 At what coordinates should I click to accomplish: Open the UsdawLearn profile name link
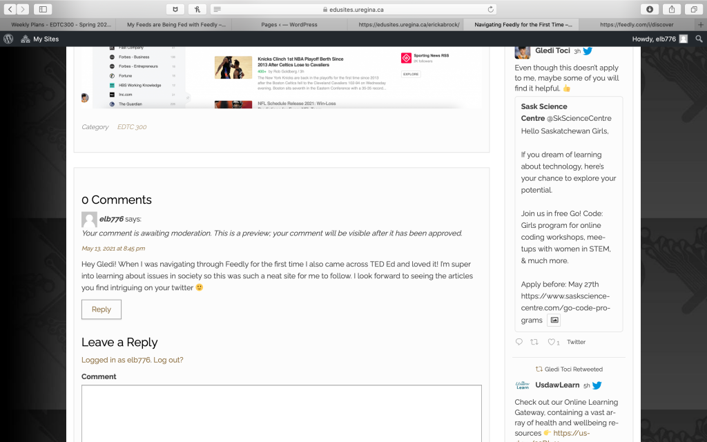(557, 385)
